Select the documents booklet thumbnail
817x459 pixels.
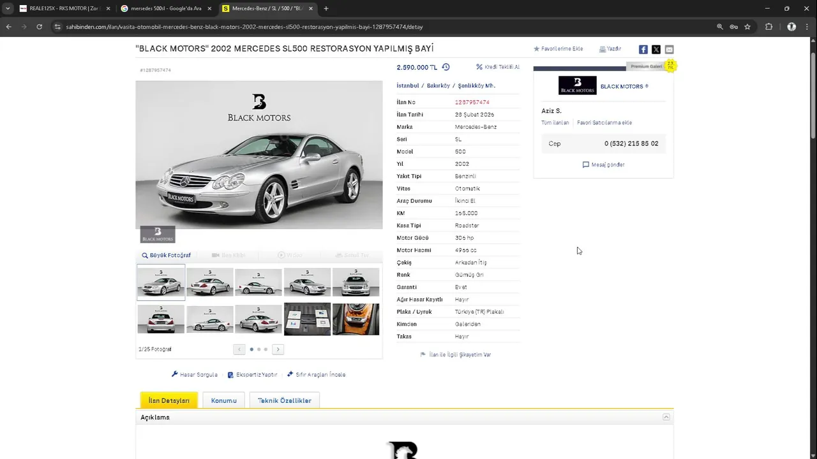[307, 319]
